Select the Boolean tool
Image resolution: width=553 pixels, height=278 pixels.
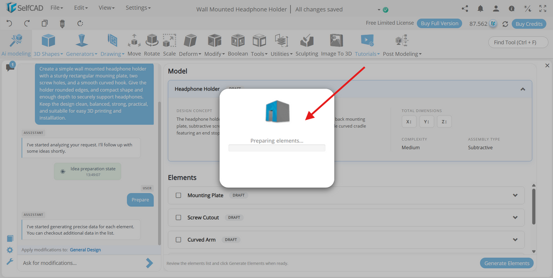[x=238, y=44]
